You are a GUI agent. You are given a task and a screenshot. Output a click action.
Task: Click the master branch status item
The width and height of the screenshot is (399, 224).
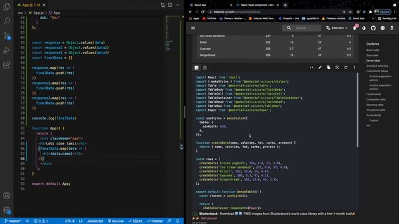(x=12, y=222)
